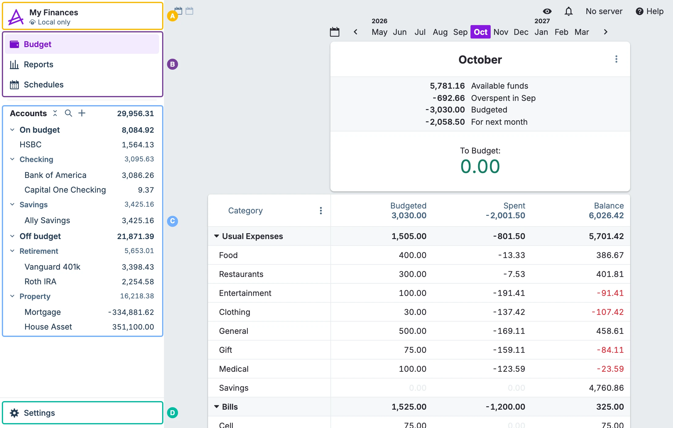Click the Actual logo beside My Finances
This screenshot has width=673, height=428.
point(16,17)
